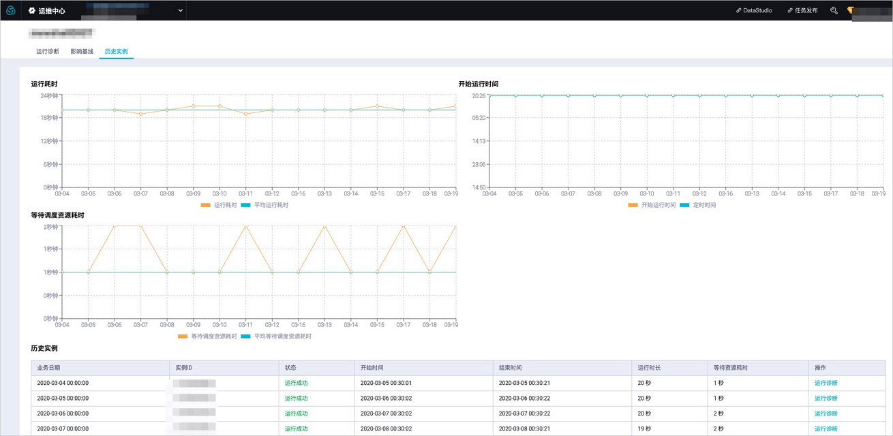Toggle the 开始运行时间 legend swatch
This screenshot has height=436, width=893.
point(633,205)
